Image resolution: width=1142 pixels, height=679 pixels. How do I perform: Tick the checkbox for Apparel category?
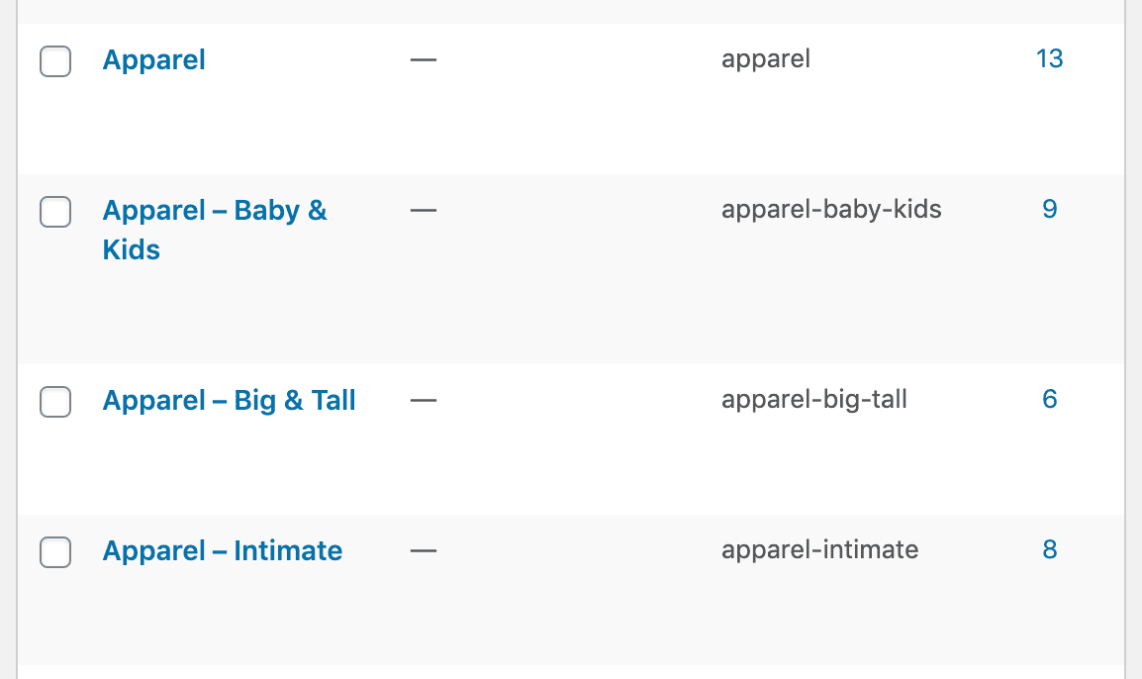55,61
